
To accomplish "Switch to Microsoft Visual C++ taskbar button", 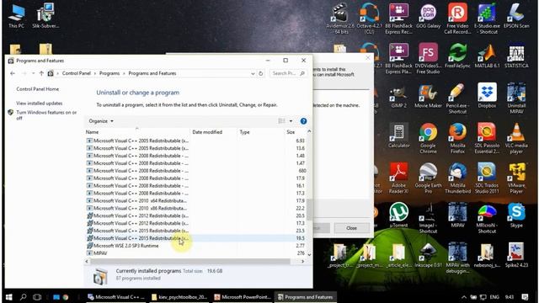I will tap(116, 297).
